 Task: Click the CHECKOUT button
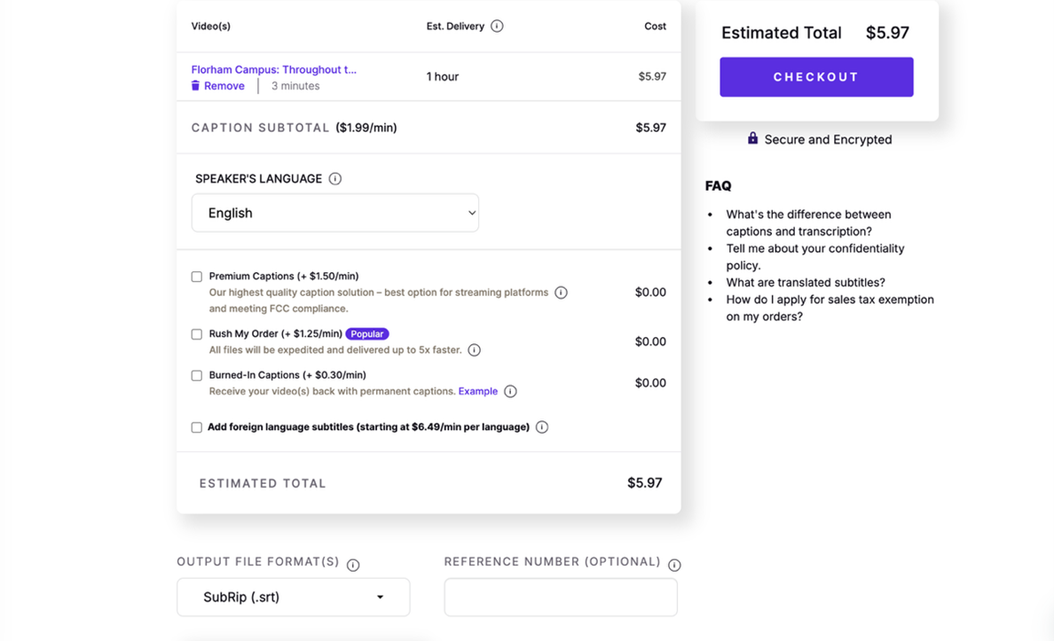(815, 77)
